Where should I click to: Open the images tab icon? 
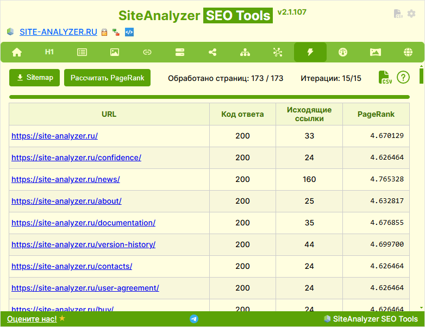tap(115, 52)
